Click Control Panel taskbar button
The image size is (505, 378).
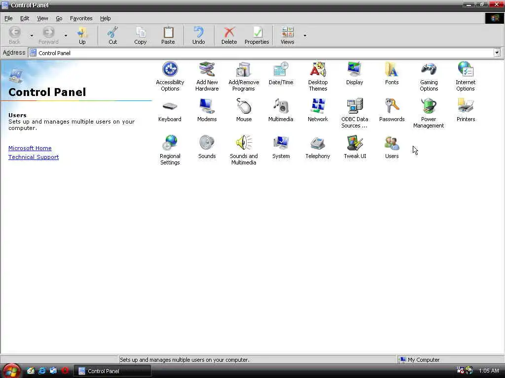pos(112,371)
